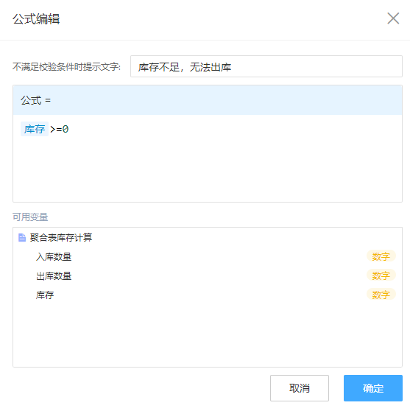
Task: Confirm with the 确定 button
Action: coord(373,388)
